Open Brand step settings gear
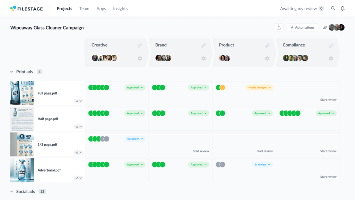Screen dimensions: 355x200 pos(204,58)
